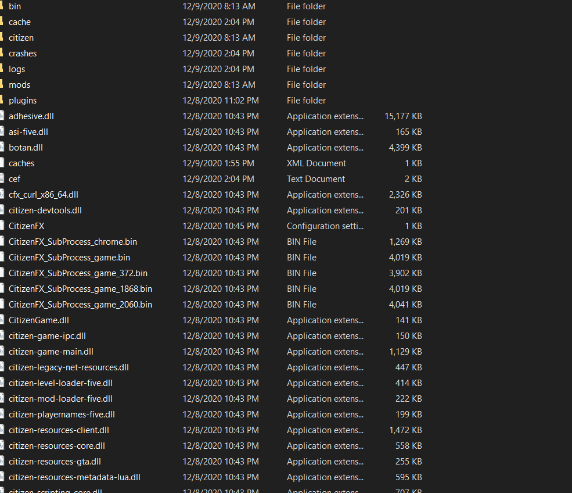Screen dimensions: 572x493
Task: Click the 4,399 KB size value
Action: coord(405,148)
